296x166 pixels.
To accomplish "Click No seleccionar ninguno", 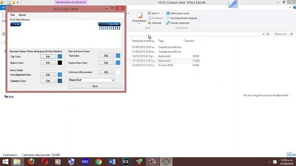I will point(182,18).
